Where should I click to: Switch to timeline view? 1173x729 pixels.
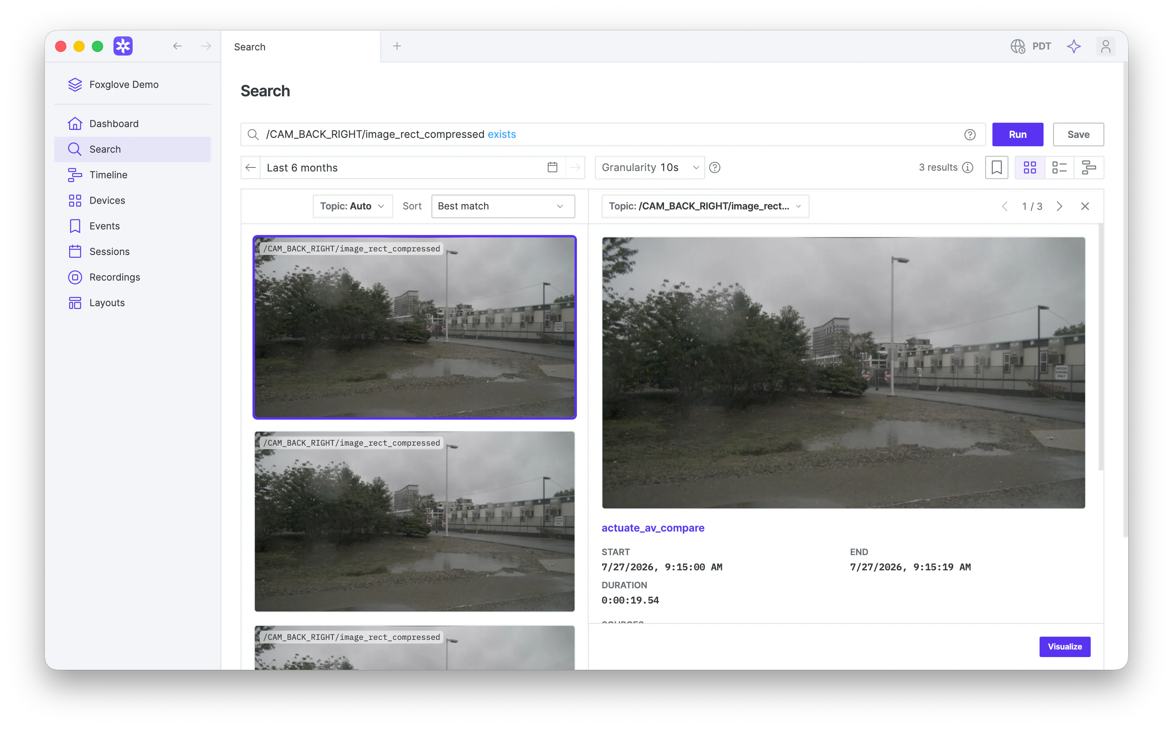point(1089,167)
